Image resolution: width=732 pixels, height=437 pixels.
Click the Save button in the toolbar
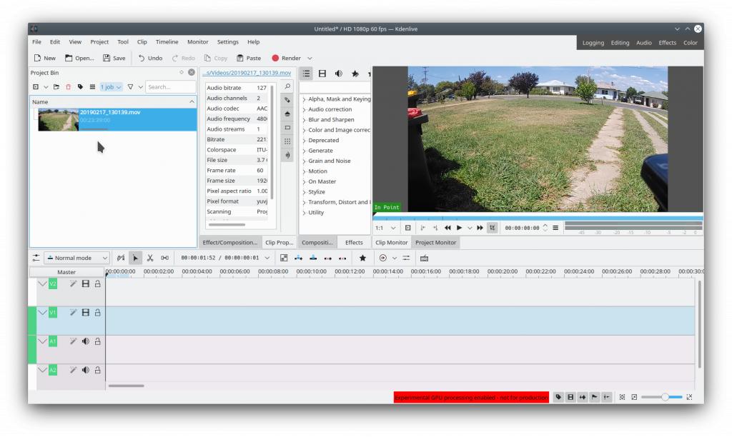click(x=114, y=58)
